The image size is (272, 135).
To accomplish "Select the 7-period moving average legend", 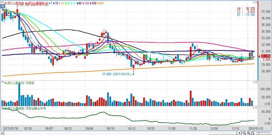I will click(51, 3).
